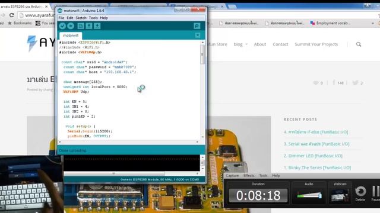
Task: Open the recorder Help menu
Action: point(275,176)
